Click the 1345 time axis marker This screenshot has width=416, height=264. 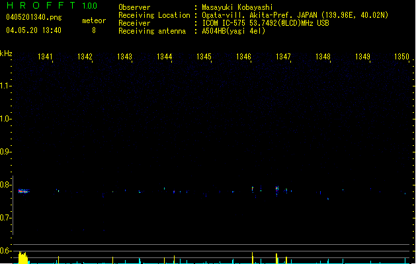click(x=204, y=57)
